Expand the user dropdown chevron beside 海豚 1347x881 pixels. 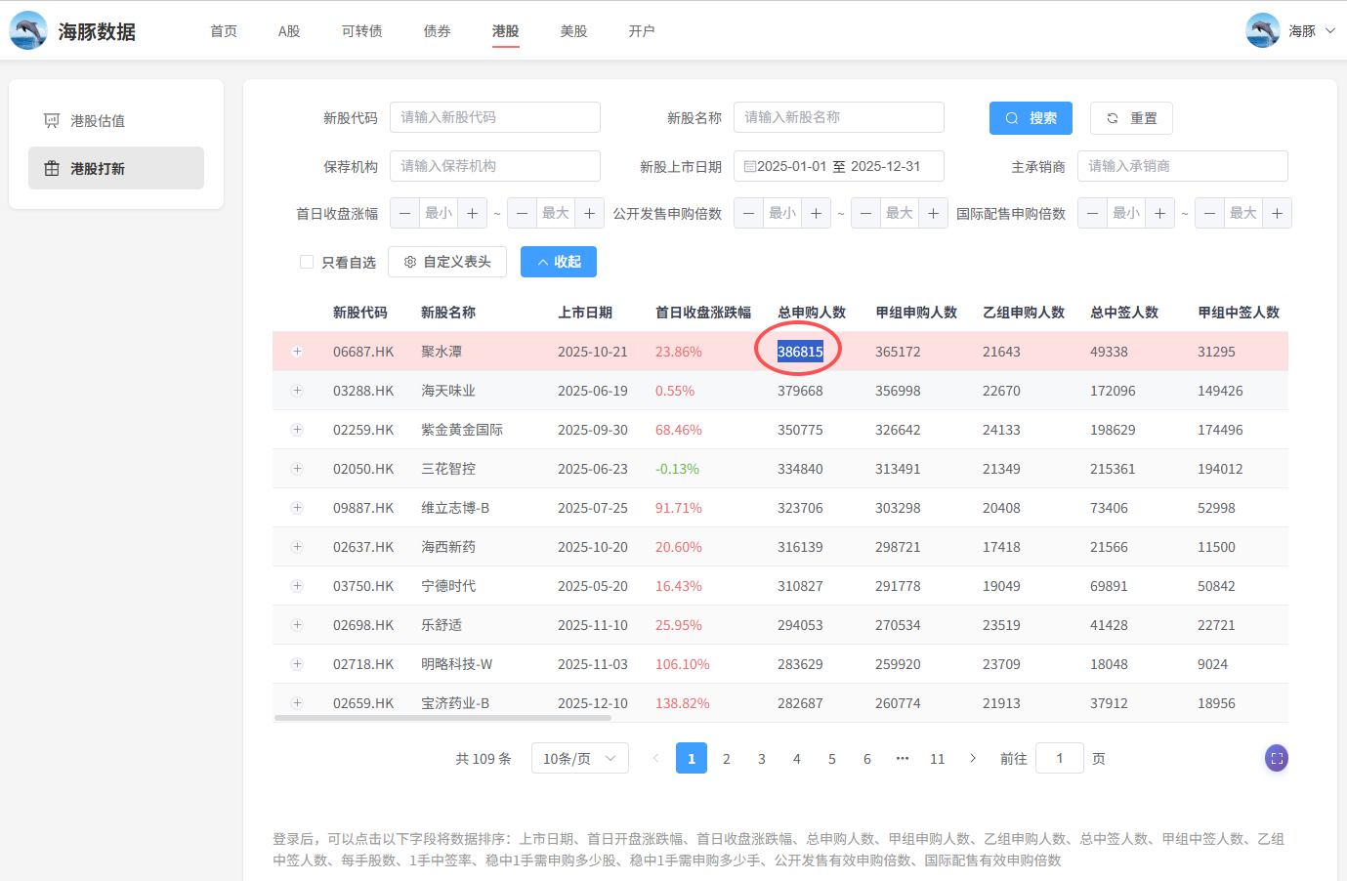1329,31
